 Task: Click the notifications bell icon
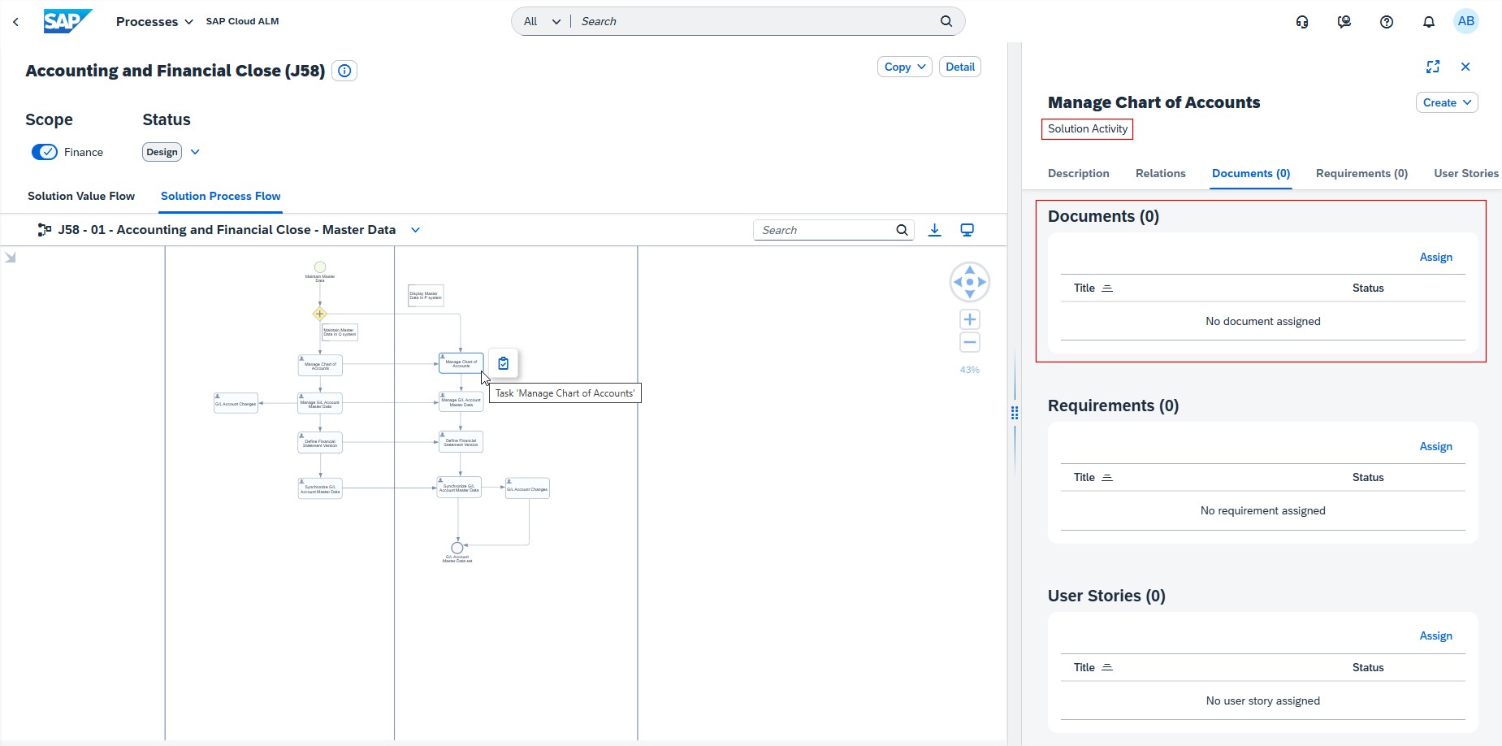[x=1428, y=22]
